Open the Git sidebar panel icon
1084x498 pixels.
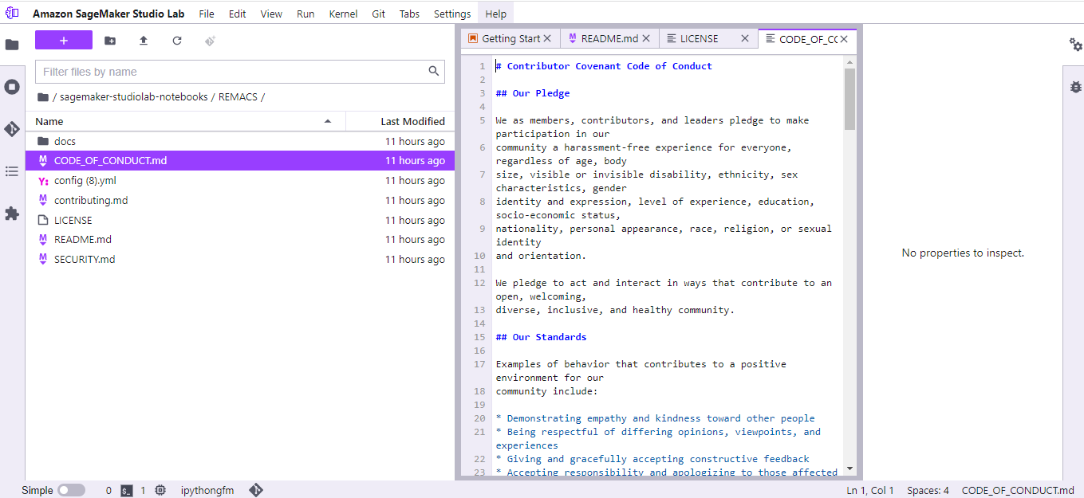12,129
